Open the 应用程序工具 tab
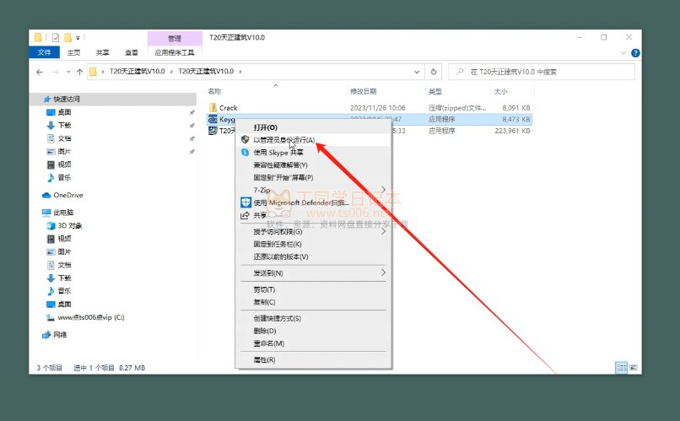This screenshot has height=421, width=680. coord(175,52)
